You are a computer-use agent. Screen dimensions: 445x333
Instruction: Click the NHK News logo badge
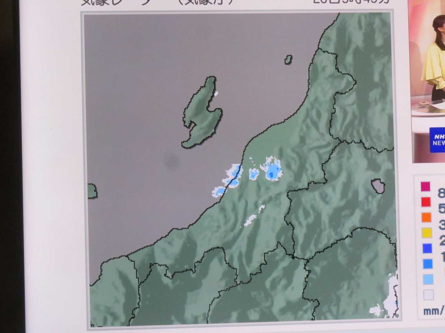pos(438,140)
